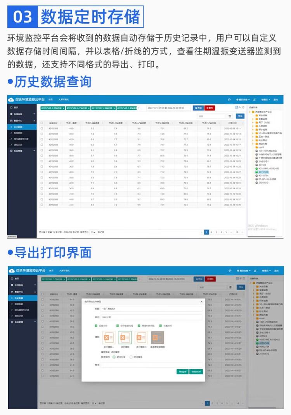Screen dimensions: 291x415
Task: Choose the green-bordered multi-column template icon
Action: click(x=125, y=337)
